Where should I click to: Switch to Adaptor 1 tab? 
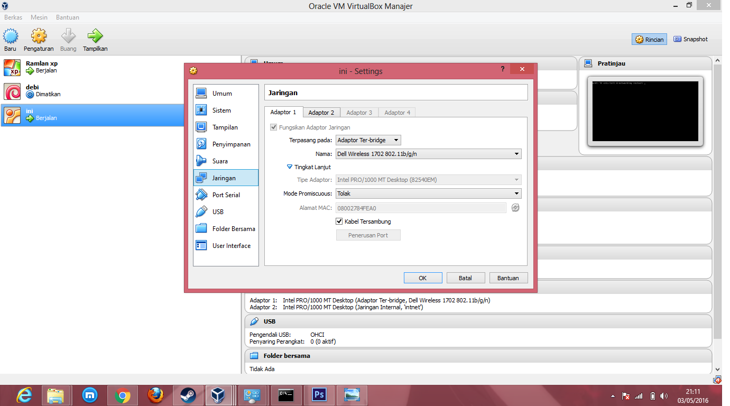(283, 112)
